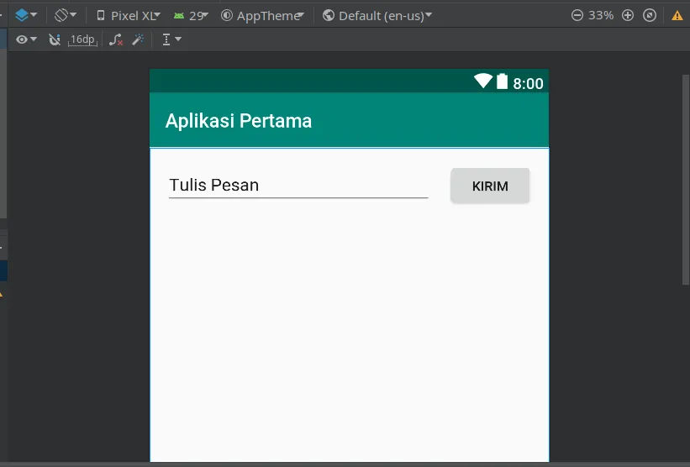Change the API level 29 selector
Screen dimensions: 690x467
click(191, 16)
